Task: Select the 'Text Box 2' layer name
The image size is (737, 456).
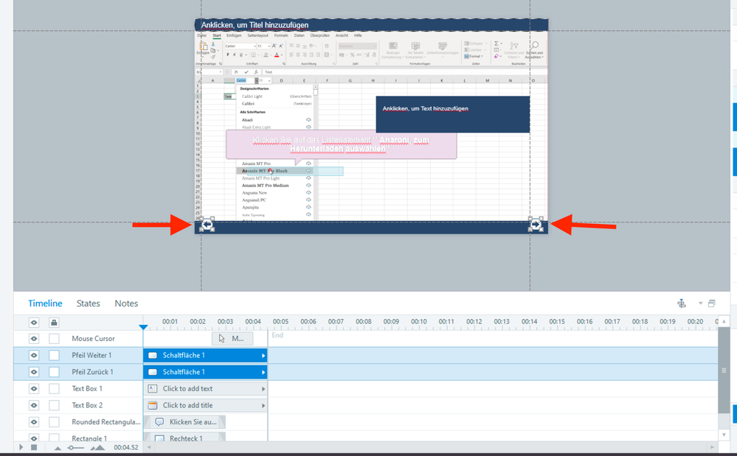Action: (x=87, y=405)
